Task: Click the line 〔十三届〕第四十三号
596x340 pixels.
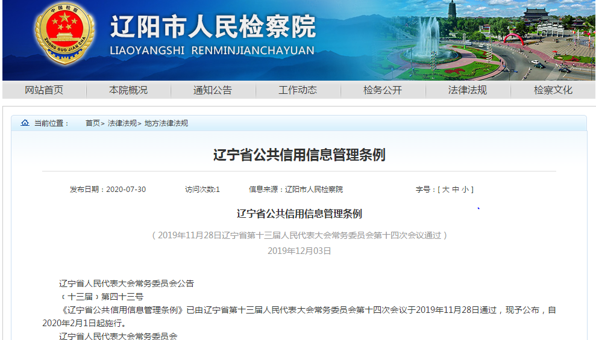Action: coord(101,297)
